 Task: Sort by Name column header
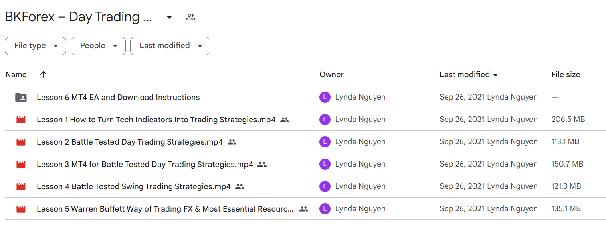[x=16, y=74]
